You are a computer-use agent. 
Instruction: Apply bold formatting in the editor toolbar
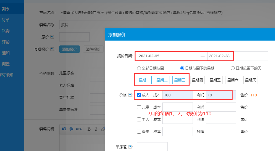[89, 129]
